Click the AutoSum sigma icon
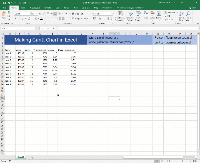The width and height of the screenshot is (200, 163). pyautogui.click(x=166, y=13)
